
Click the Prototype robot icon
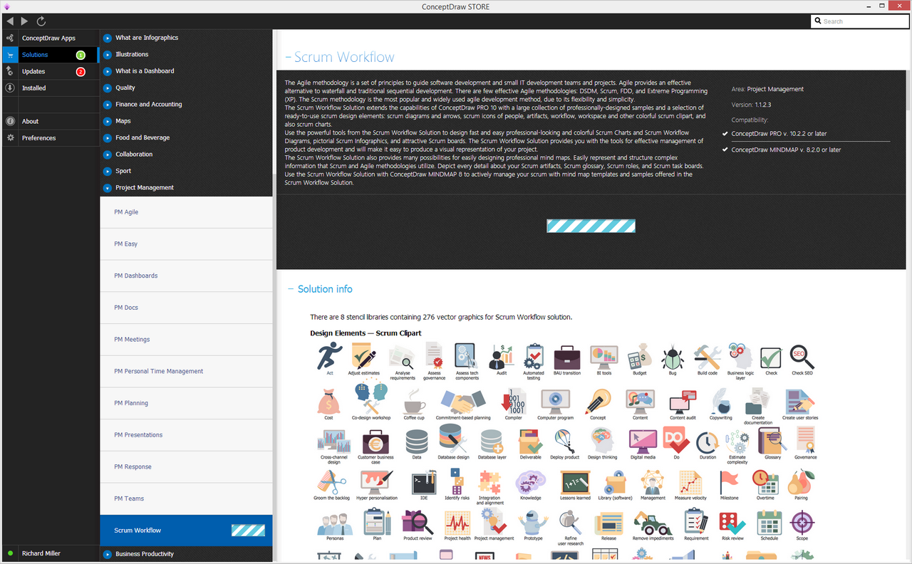pyautogui.click(x=533, y=522)
